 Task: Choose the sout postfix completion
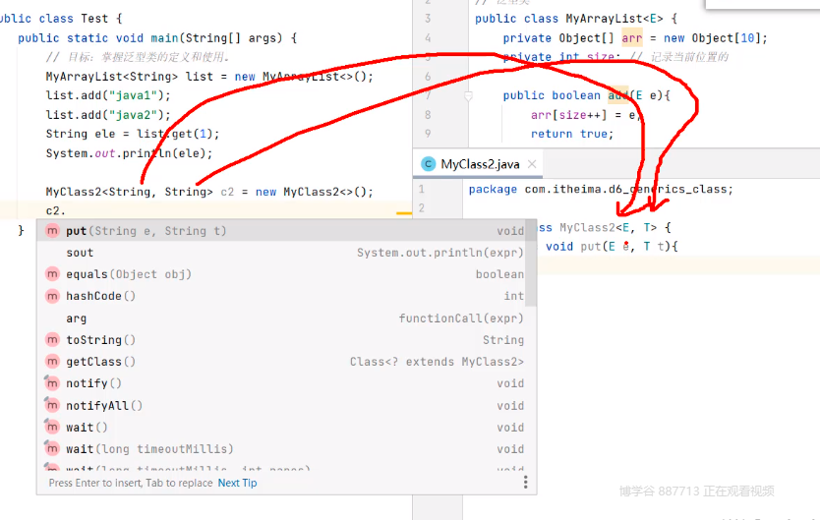click(x=281, y=253)
